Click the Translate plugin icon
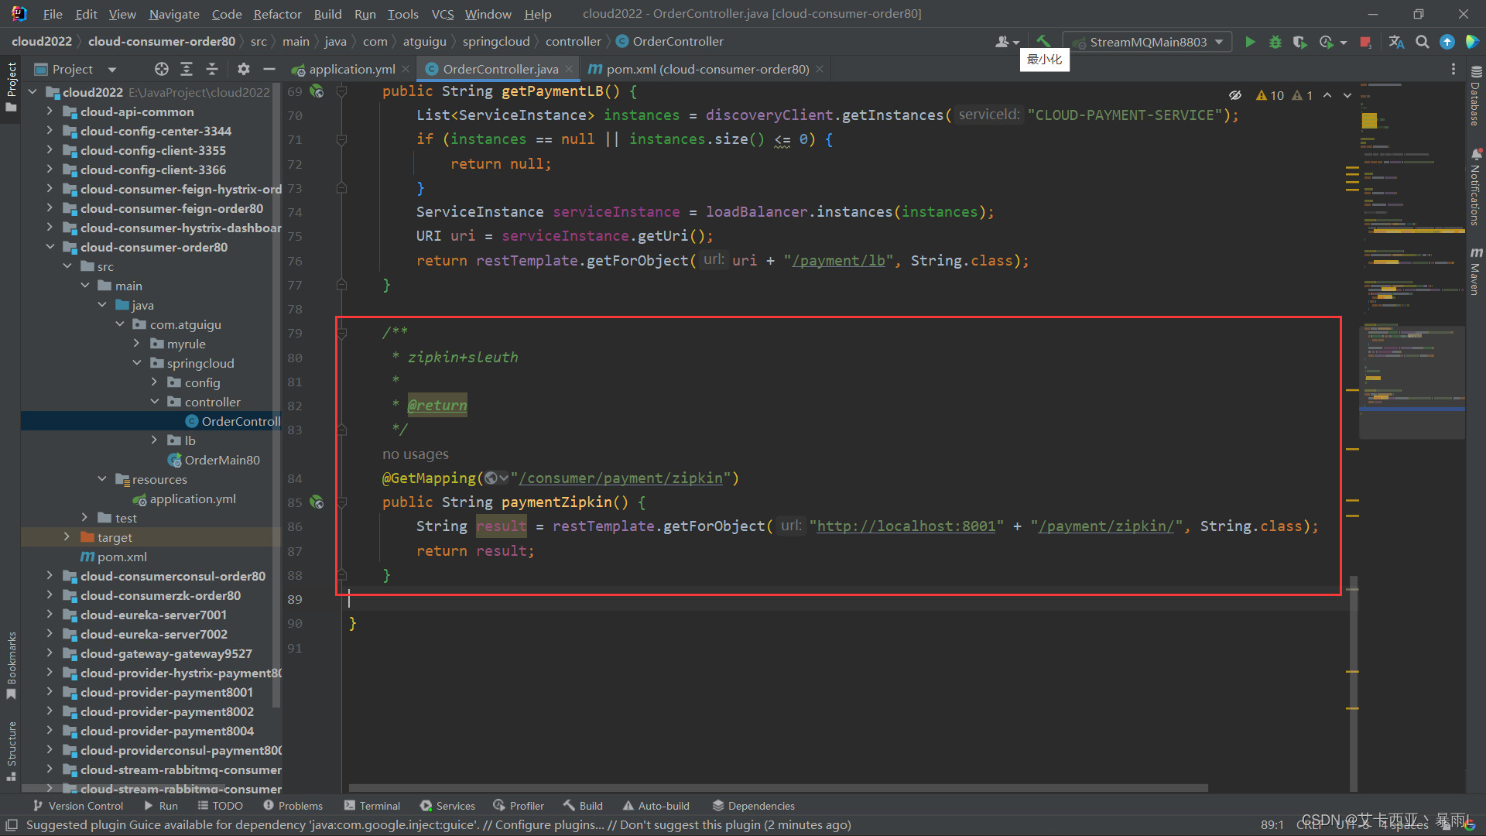 pos(1396,42)
